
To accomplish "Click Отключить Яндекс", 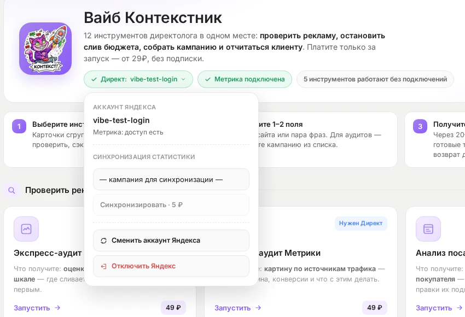I will (171, 266).
